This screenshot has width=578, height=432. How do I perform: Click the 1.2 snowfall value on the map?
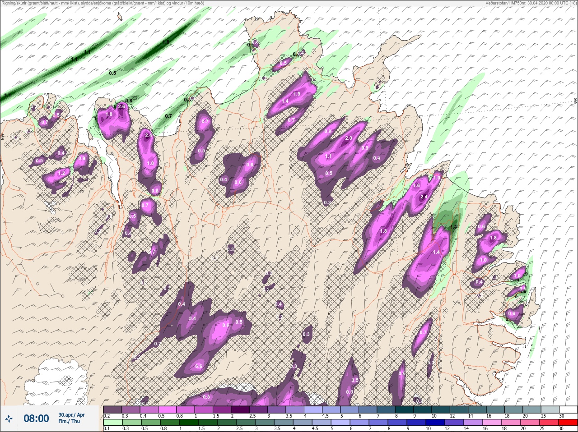coord(62,173)
